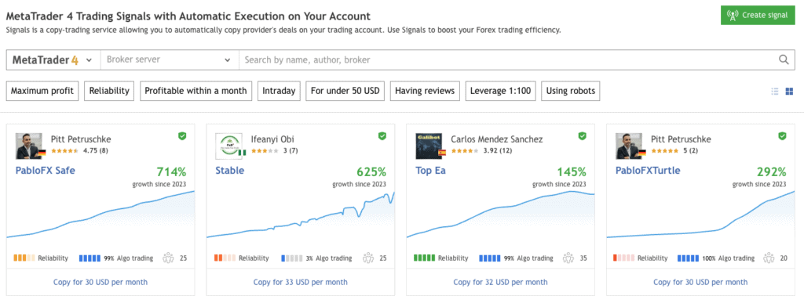Open the MetaTrader 4 platform dropdown
This screenshot has height=303, width=804.
pyautogui.click(x=53, y=60)
